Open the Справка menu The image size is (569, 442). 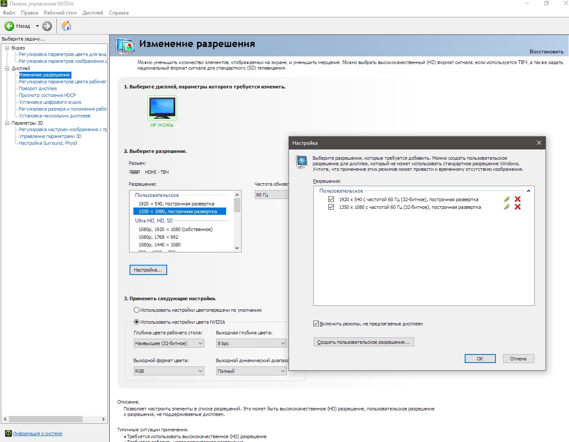[119, 13]
